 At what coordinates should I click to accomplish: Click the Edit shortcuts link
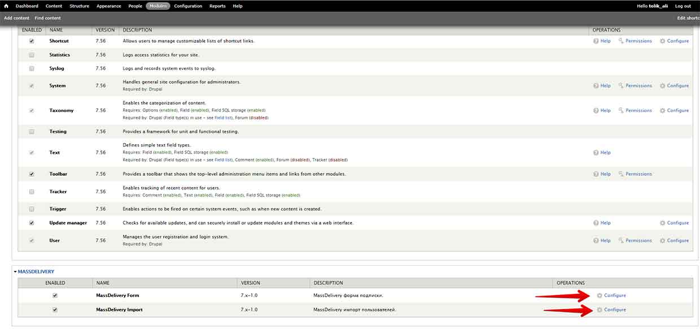point(688,18)
